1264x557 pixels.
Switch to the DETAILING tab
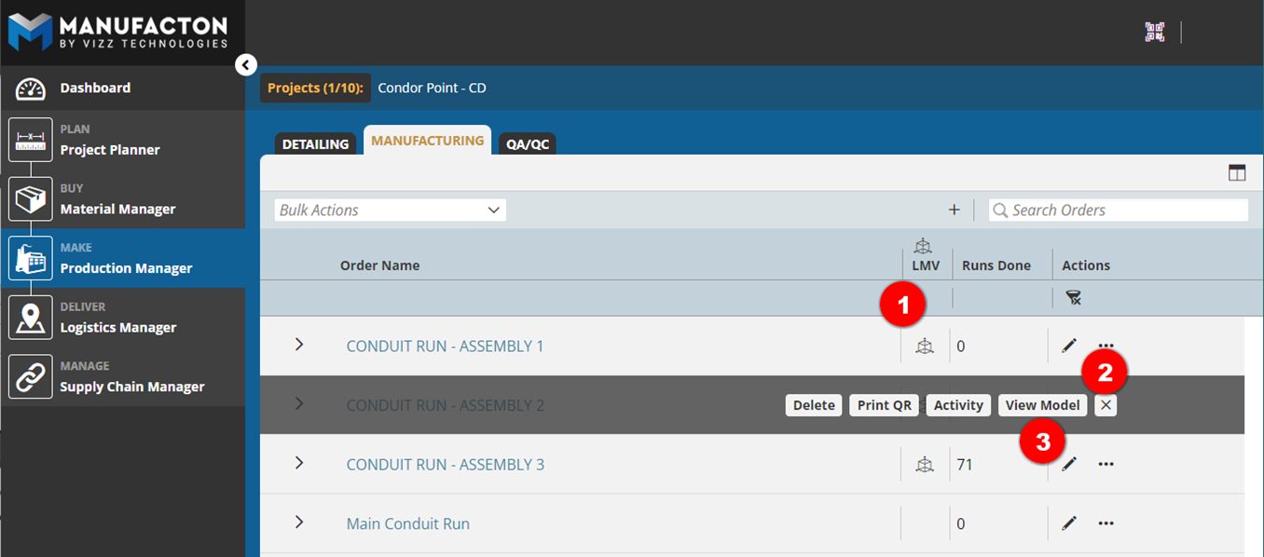(314, 143)
